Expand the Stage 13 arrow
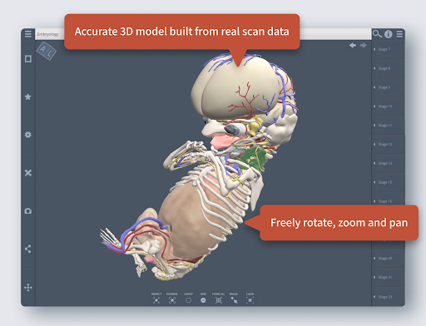 pos(374,163)
